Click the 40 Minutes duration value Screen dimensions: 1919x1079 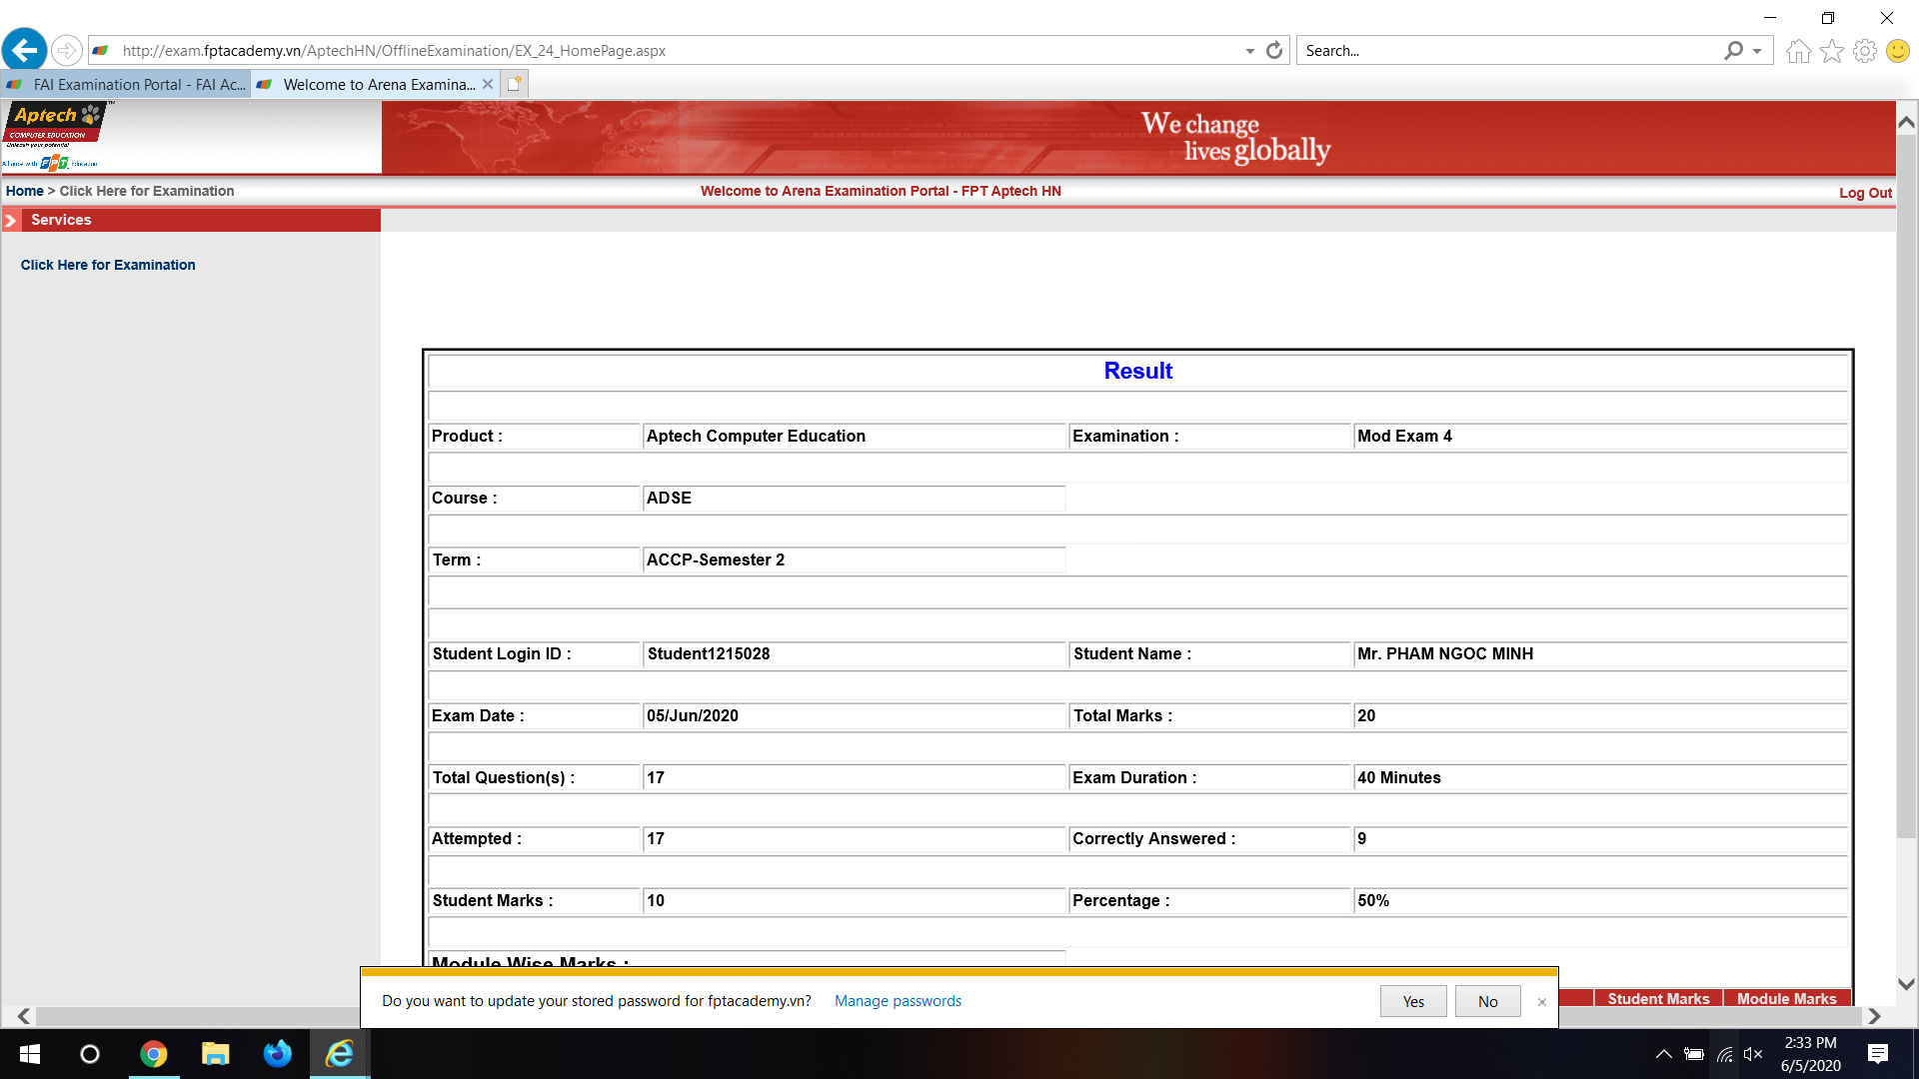[x=1399, y=777]
